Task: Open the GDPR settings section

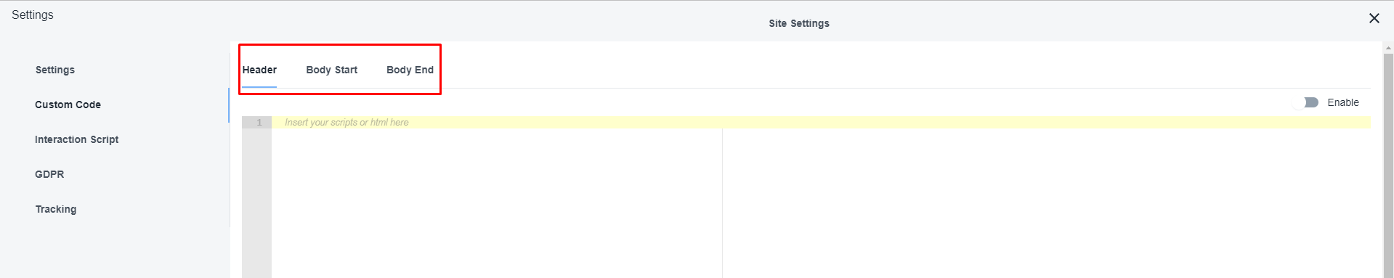Action: [49, 174]
